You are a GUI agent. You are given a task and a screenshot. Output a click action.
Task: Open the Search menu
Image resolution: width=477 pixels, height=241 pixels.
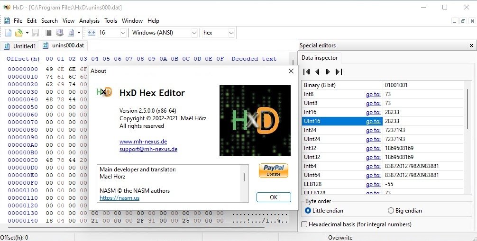point(49,21)
